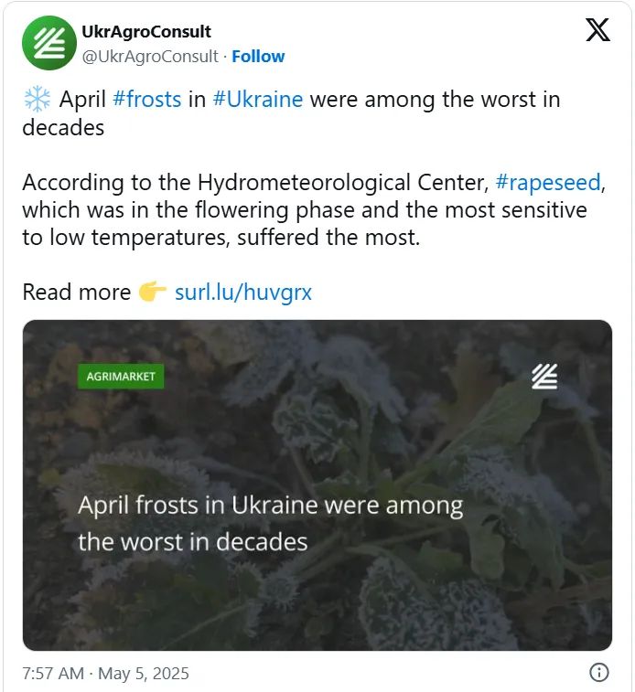Screen dimensions: 635x692
Task: Open the Twitter info icon beside the timestamp
Action: click(x=599, y=673)
